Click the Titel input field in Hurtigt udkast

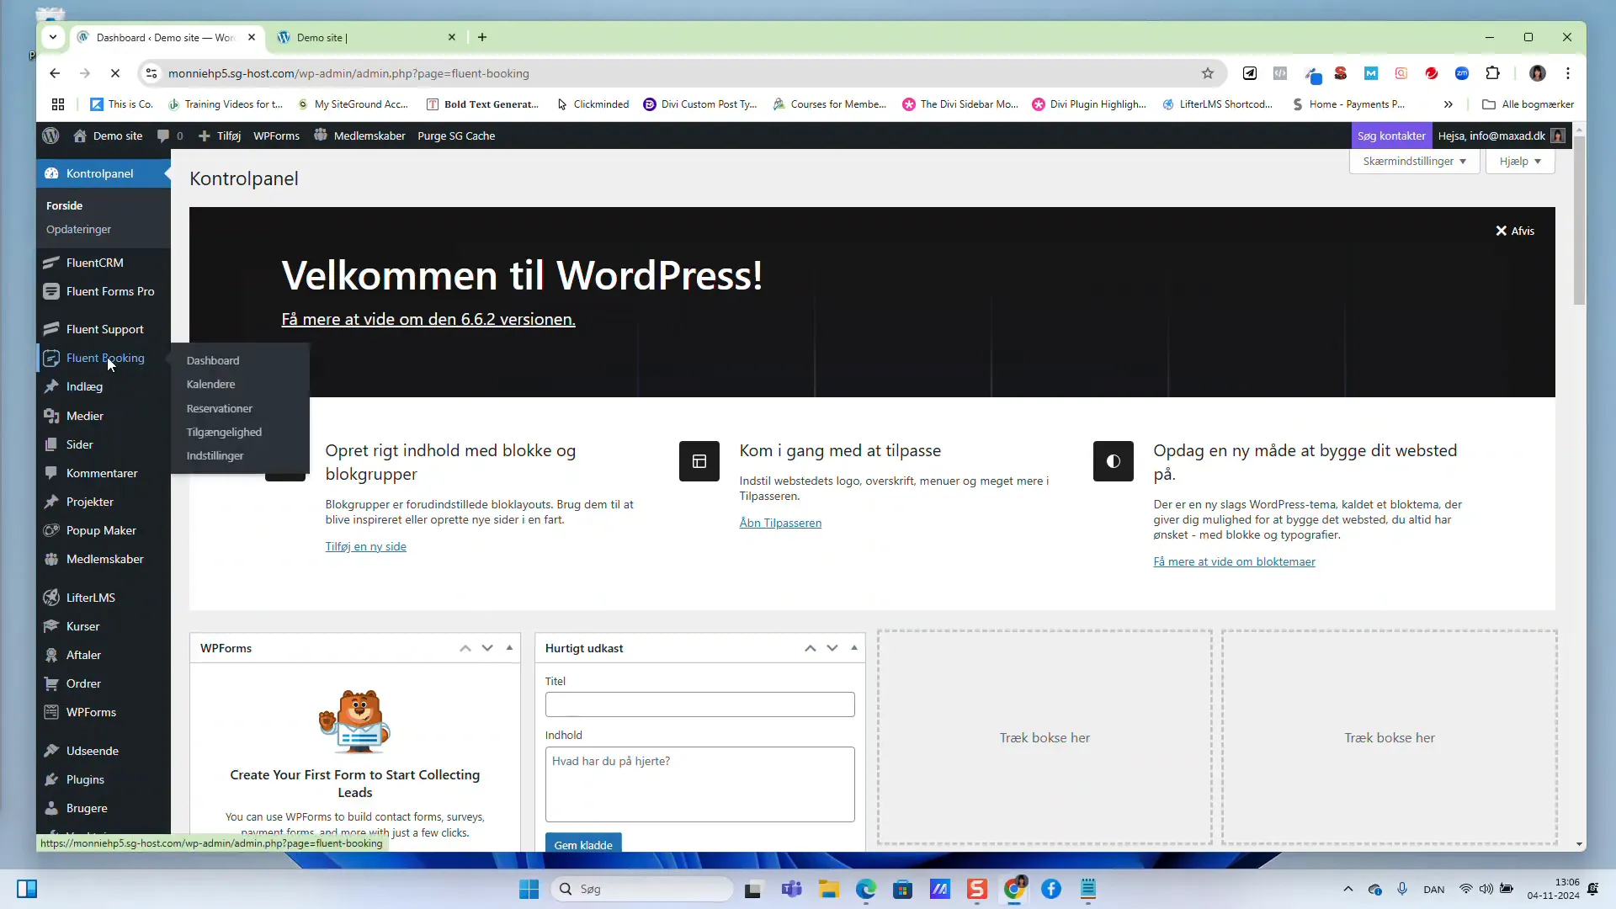coord(699,704)
